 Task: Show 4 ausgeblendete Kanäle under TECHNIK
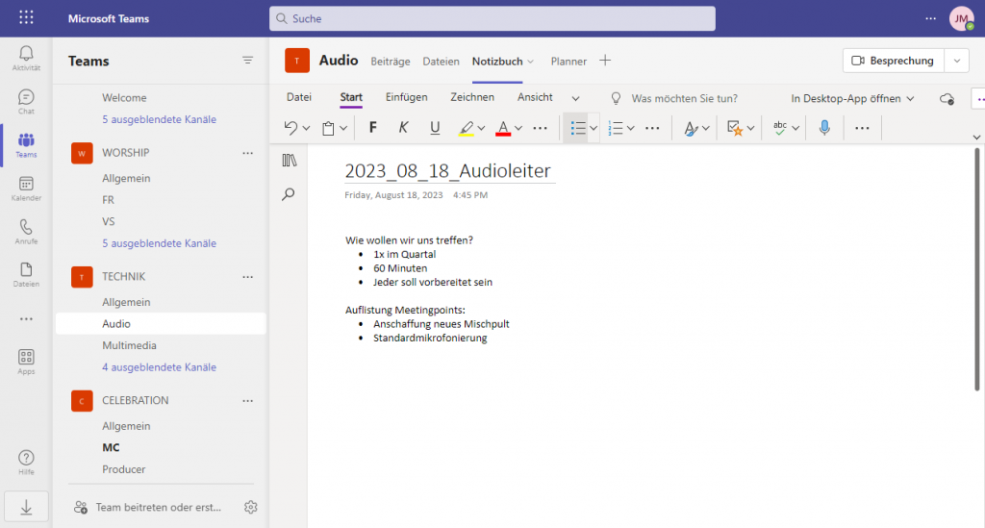coord(159,367)
